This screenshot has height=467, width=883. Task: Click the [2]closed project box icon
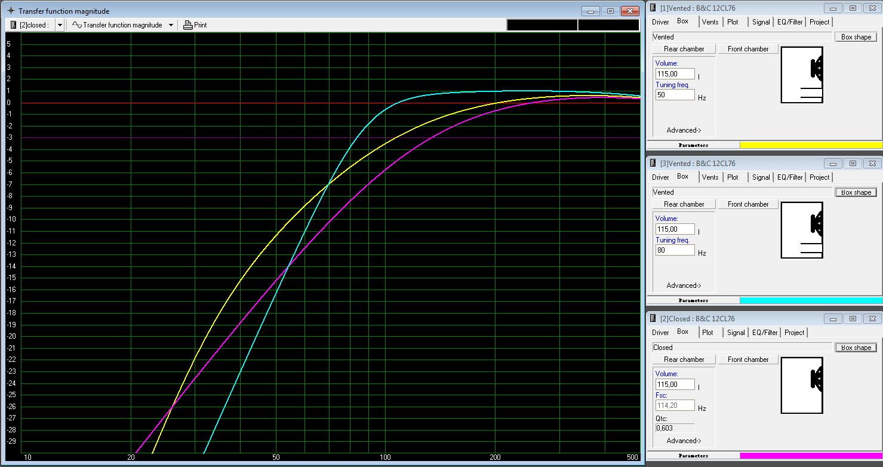[13, 25]
